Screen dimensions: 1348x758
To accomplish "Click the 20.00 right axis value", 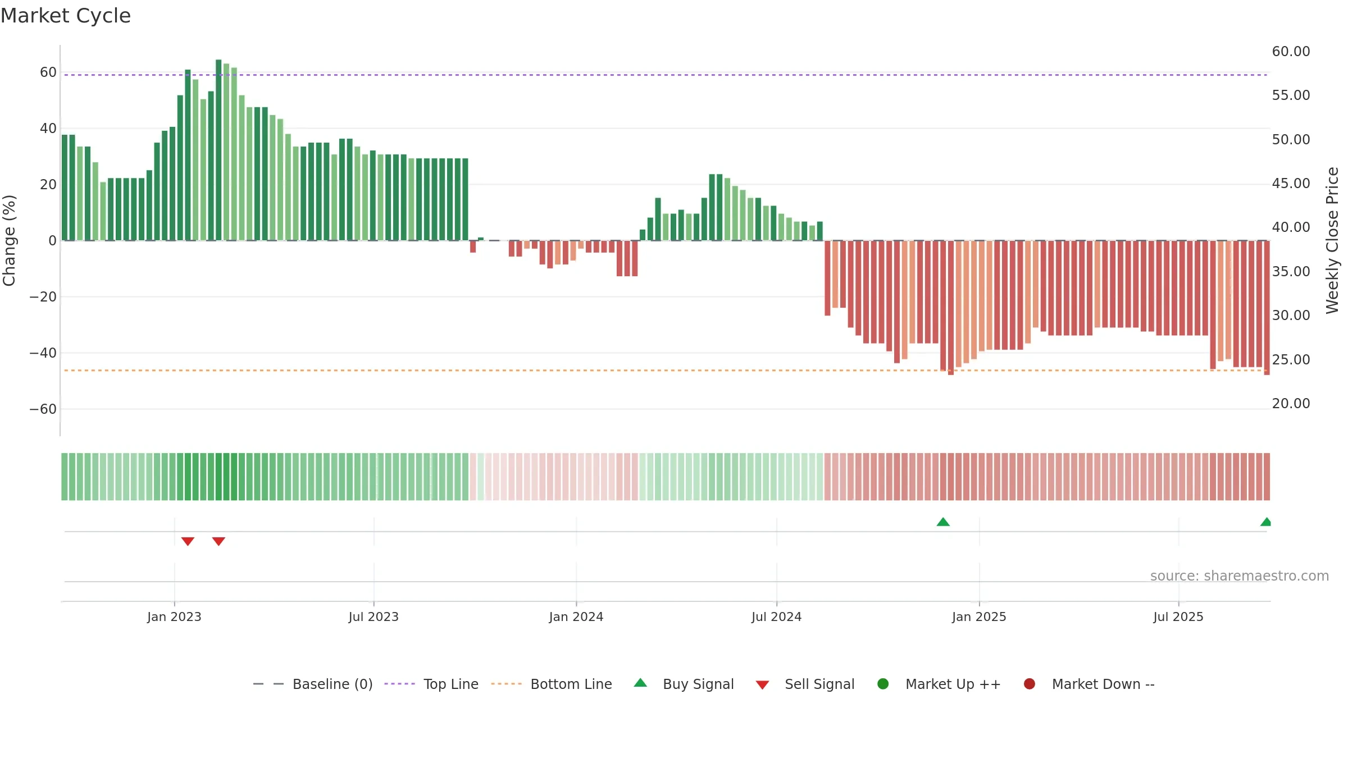I will tap(1291, 404).
